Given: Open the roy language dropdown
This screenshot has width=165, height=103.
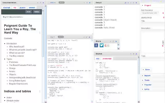Looking at the screenshot, I should click(52, 37).
